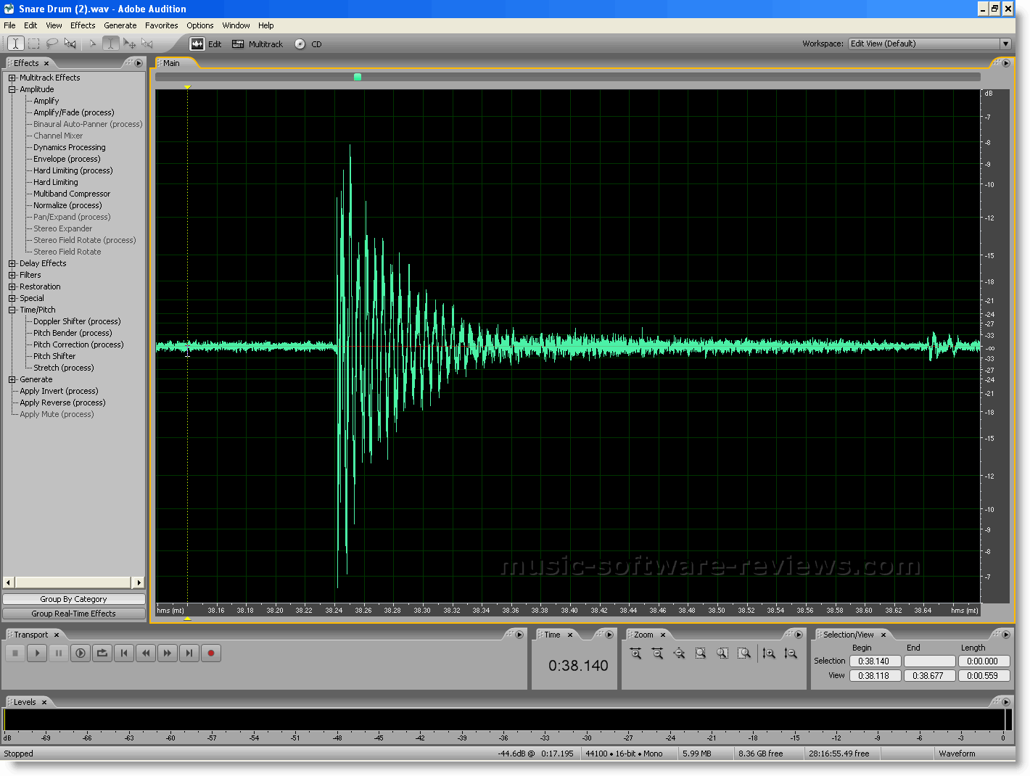The height and width of the screenshot is (776, 1030).
Task: Click the Zoom Out Vertically icon
Action: click(791, 653)
